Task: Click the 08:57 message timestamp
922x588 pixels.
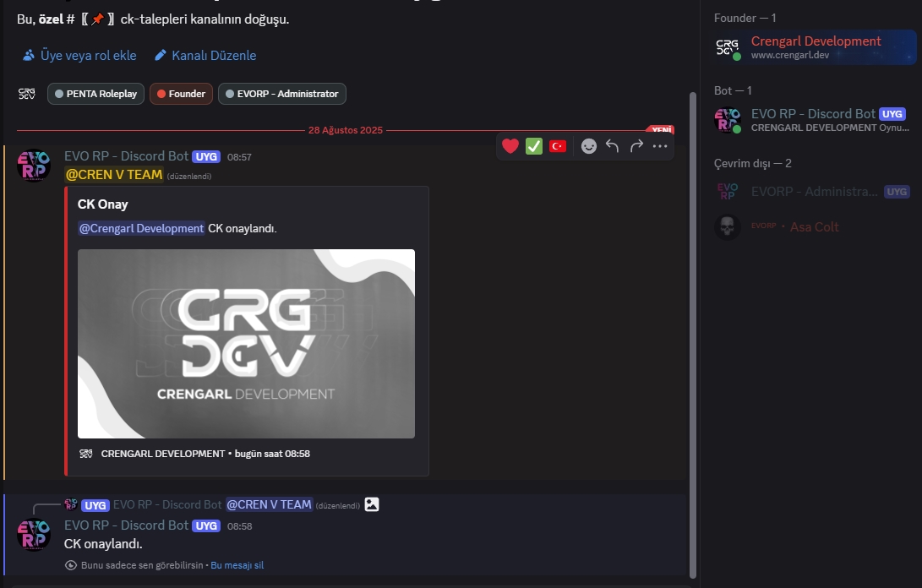Action: (x=239, y=157)
